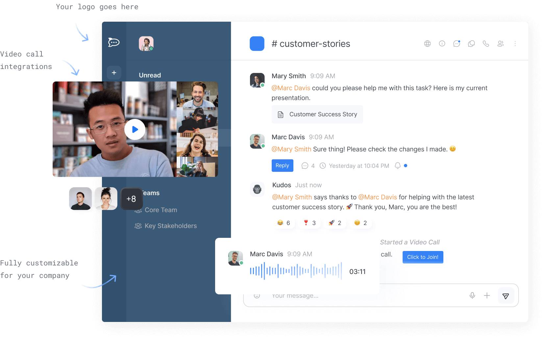Click the Yesterday at 10:04 PM timestamp
The height and width of the screenshot is (341, 546).
[x=359, y=166]
